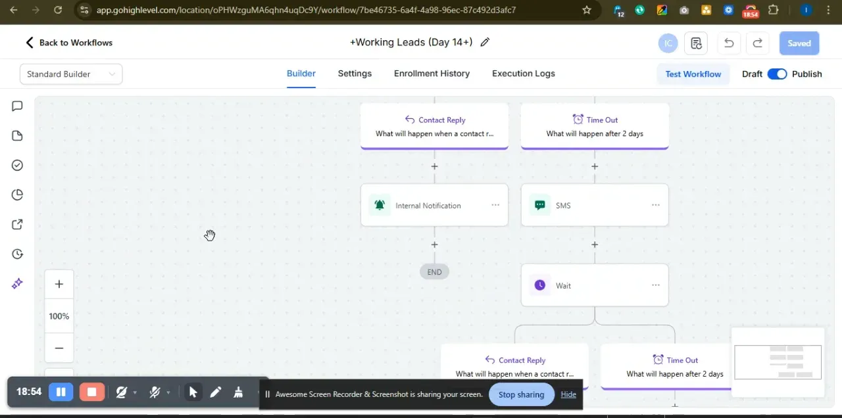The height and width of the screenshot is (418, 842).
Task: Open the comments sidebar icon
Action: click(18, 106)
